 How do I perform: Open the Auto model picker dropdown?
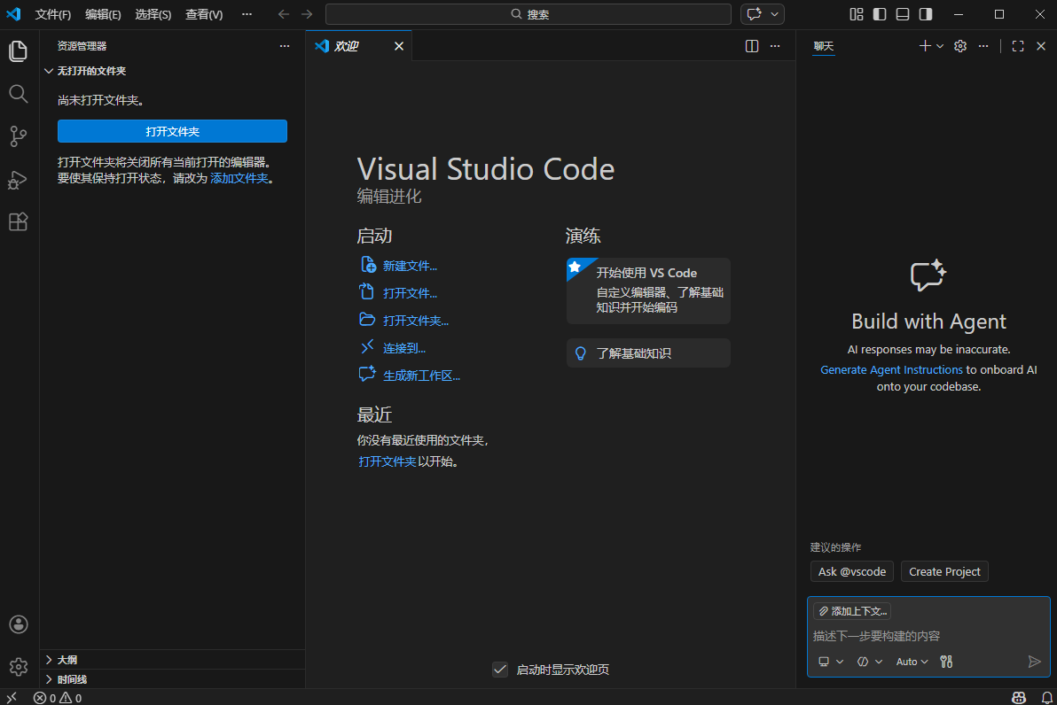click(912, 662)
